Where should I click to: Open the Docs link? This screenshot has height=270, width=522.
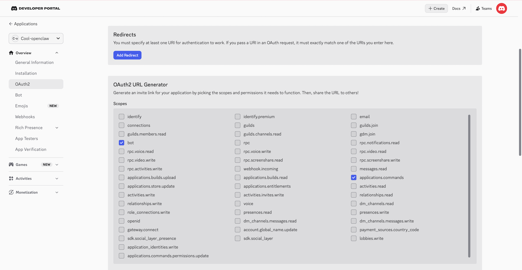click(459, 8)
